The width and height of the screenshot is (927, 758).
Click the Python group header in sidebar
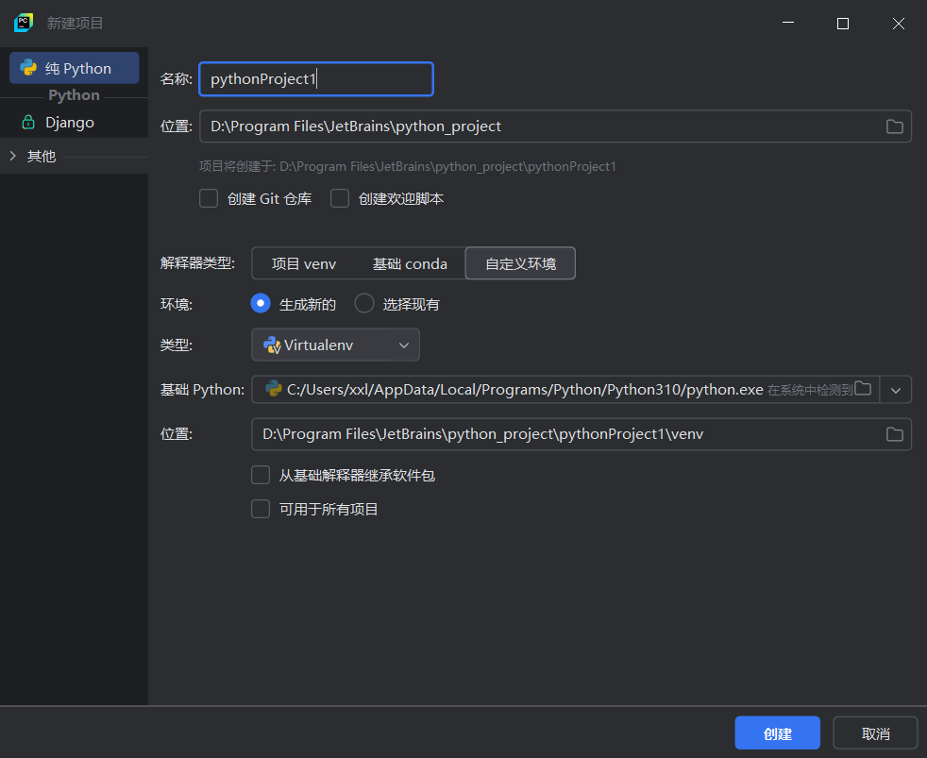coord(74,95)
